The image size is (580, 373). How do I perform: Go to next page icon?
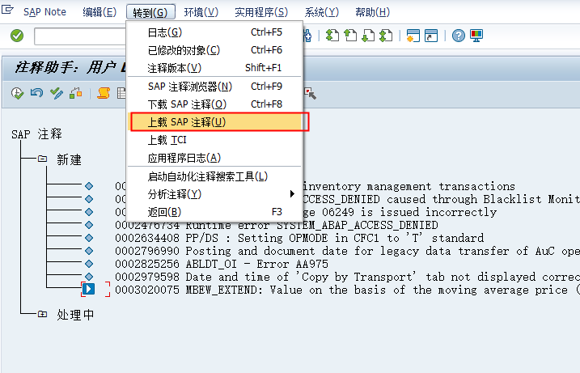coord(368,36)
